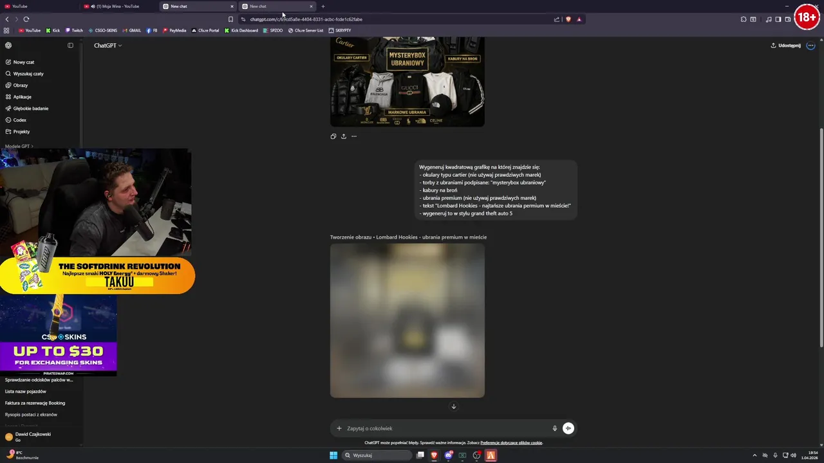The image size is (824, 463).
Task: Open more options under the generated image
Action: pyautogui.click(x=353, y=136)
